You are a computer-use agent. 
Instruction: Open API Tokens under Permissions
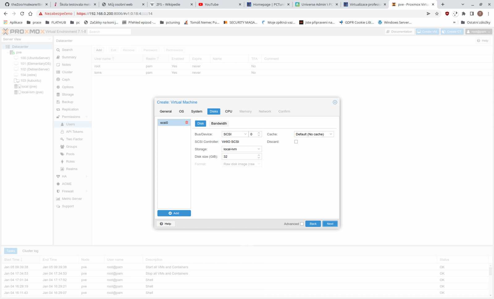[x=74, y=132]
